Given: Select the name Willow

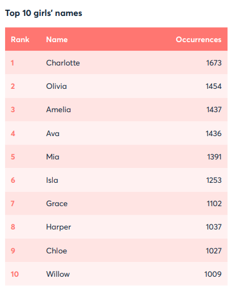Looking at the screenshot, I should [x=58, y=274].
